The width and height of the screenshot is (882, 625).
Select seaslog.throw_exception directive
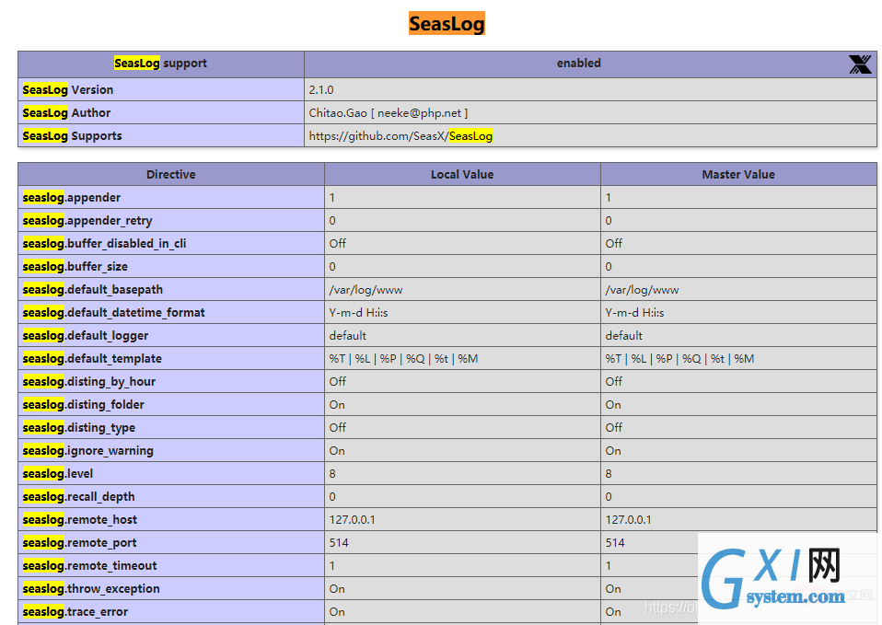pyautogui.click(x=91, y=589)
